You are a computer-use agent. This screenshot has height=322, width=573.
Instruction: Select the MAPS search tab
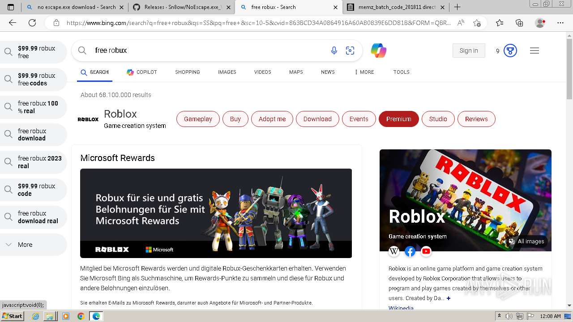coord(296,72)
